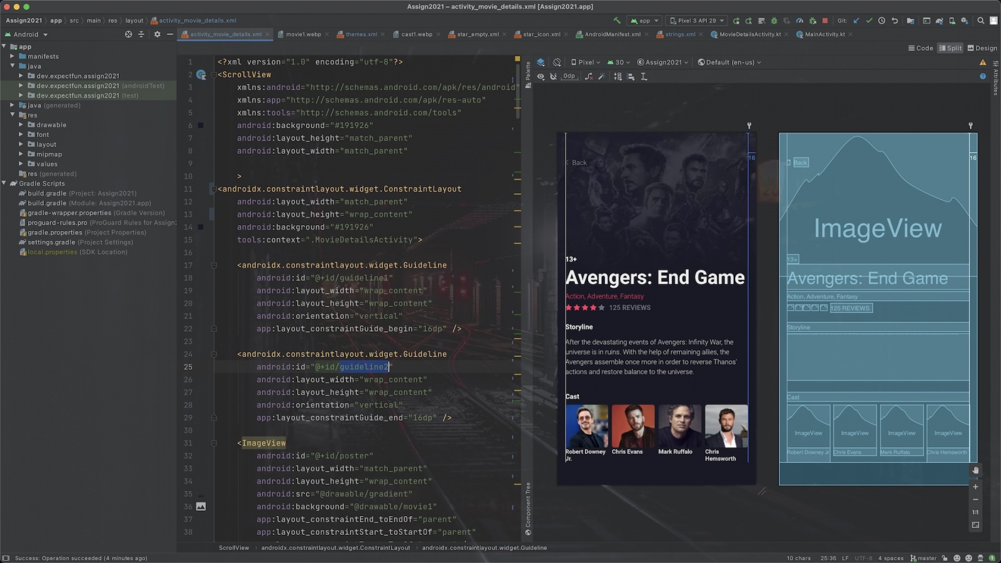Click the Design Surface layers icon
The image size is (1001, 563).
tap(541, 63)
